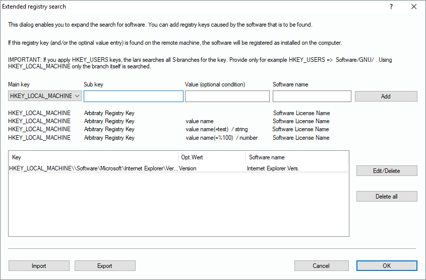Click the Delete all button
Viewport: 426px width, 280px height.
386,197
